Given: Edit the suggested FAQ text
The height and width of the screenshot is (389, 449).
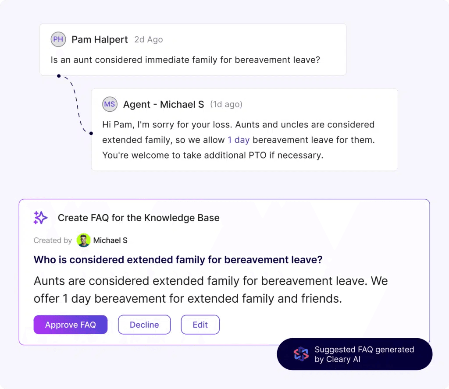Looking at the screenshot, I should [x=200, y=325].
